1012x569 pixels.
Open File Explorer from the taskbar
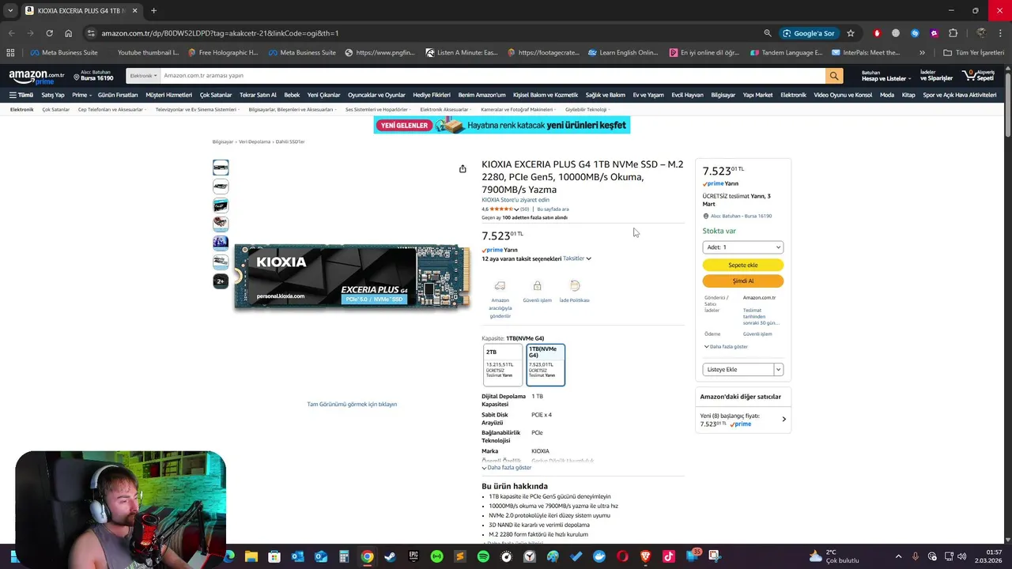click(x=251, y=556)
